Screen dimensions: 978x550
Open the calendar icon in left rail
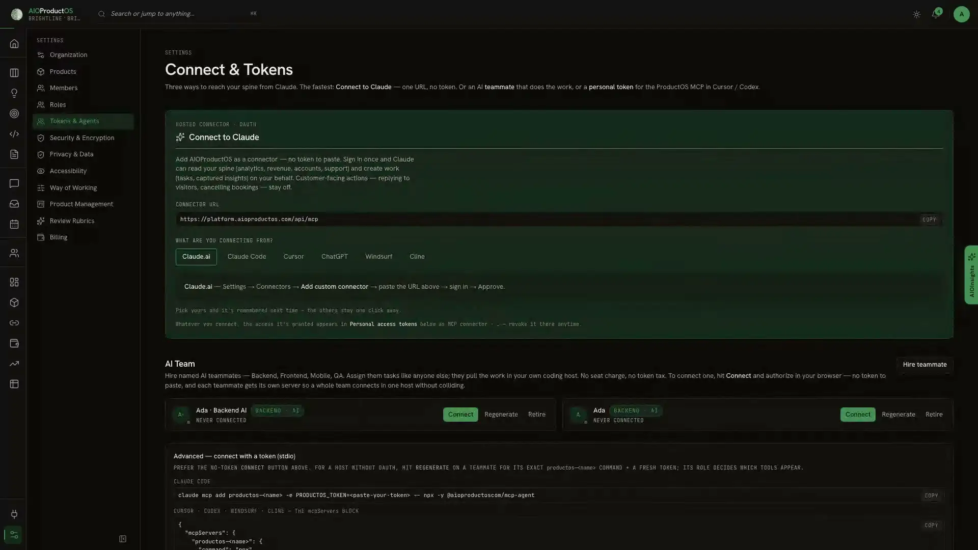click(x=14, y=224)
